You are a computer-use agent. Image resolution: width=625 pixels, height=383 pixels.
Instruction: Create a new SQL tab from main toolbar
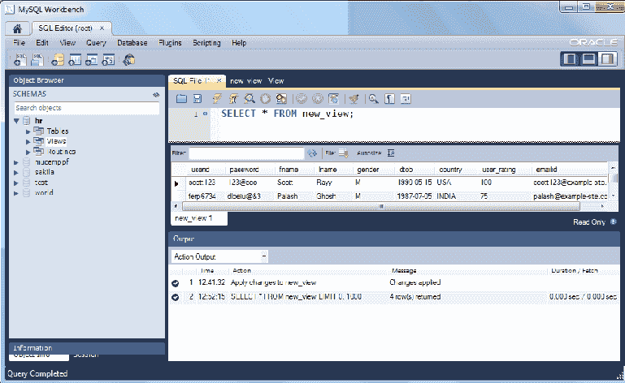pos(20,60)
